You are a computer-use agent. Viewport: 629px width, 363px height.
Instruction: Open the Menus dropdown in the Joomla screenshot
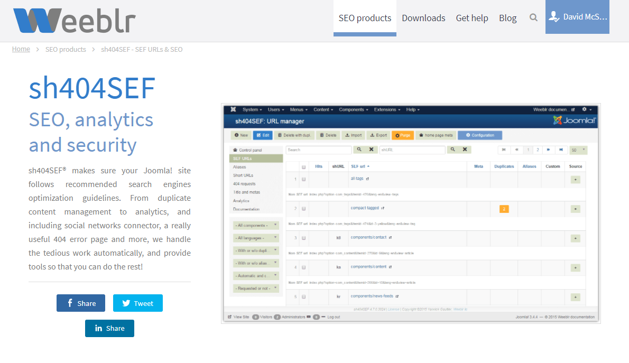(x=299, y=109)
